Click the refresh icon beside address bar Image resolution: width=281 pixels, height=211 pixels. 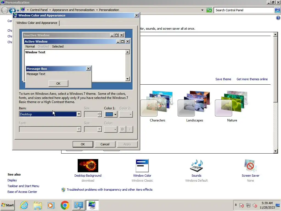tap(209, 10)
